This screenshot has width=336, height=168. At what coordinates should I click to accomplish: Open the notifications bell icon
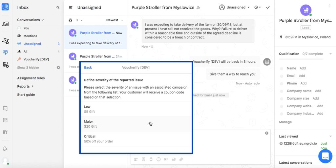pos(5,149)
